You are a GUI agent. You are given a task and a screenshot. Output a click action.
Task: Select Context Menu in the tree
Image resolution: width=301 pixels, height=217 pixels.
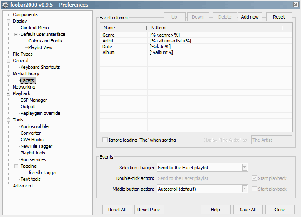pos(35,28)
